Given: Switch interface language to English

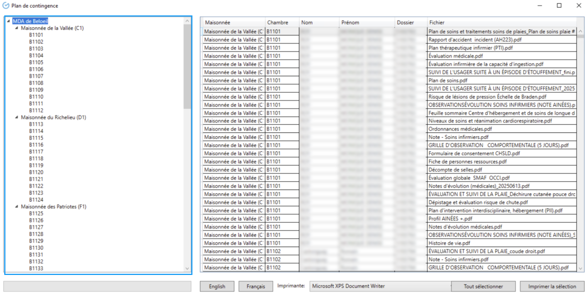Looking at the screenshot, I should tap(217, 287).
